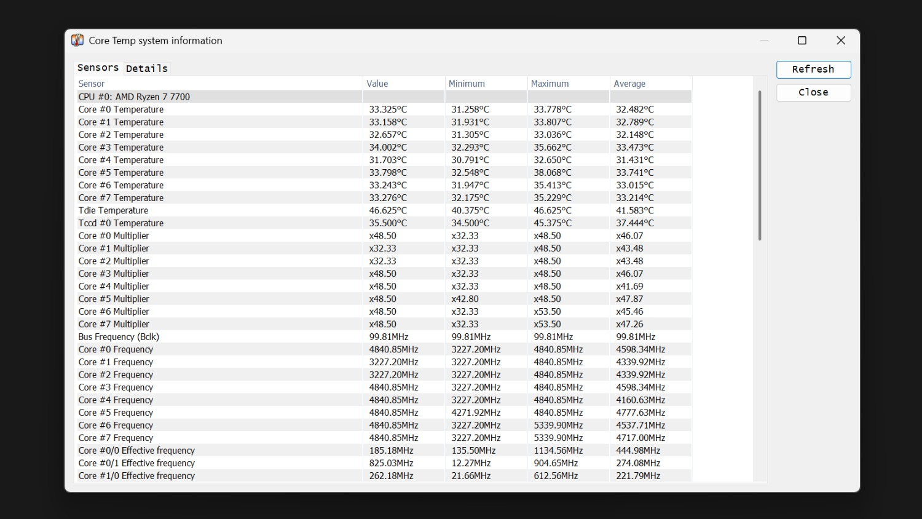Select the Core #0/0 Effective frequency row
The image size is (922, 519).
[x=384, y=450]
